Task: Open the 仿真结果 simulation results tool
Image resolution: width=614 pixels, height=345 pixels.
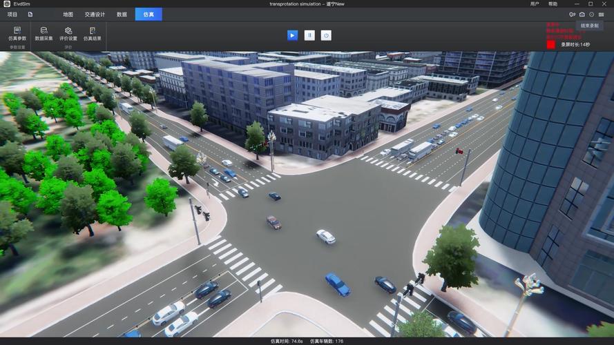Action: (93, 34)
